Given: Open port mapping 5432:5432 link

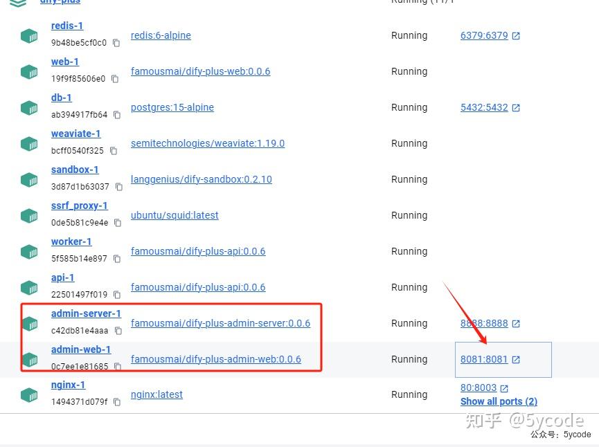Looking at the screenshot, I should pos(484,108).
